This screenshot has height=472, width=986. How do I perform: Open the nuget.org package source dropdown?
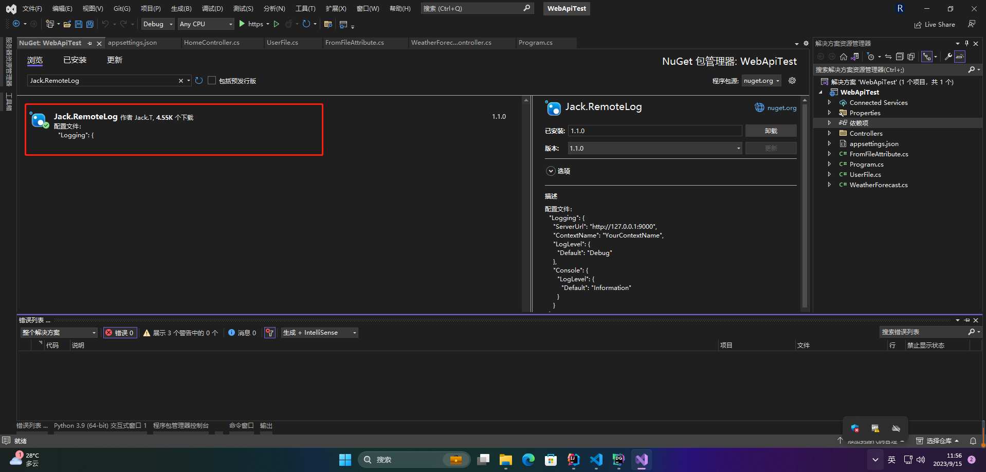coord(761,81)
